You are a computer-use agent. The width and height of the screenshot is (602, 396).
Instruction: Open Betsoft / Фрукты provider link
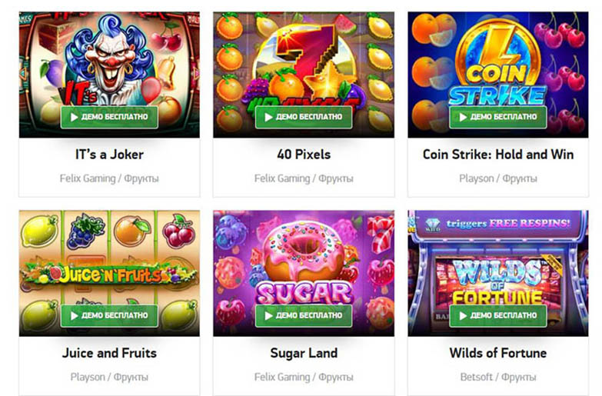[498, 378]
